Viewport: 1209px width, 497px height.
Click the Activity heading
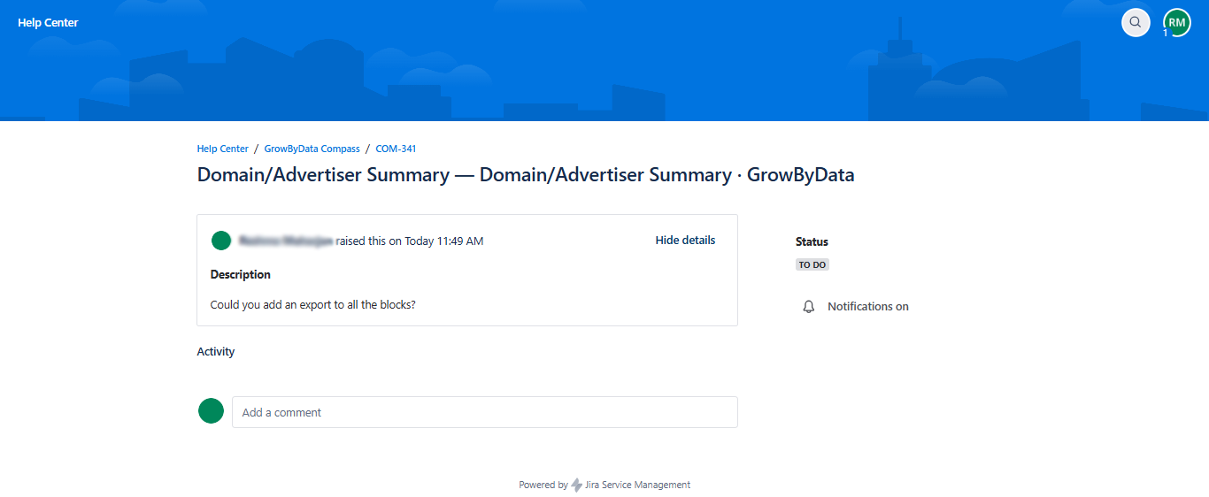pos(216,351)
